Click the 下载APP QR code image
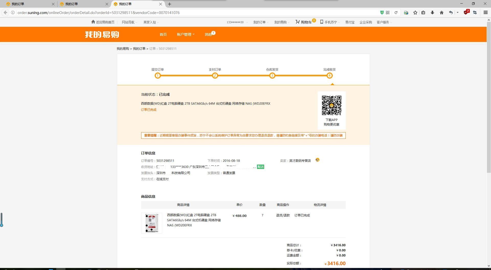Viewport: 491px width, 270px height. (x=331, y=105)
